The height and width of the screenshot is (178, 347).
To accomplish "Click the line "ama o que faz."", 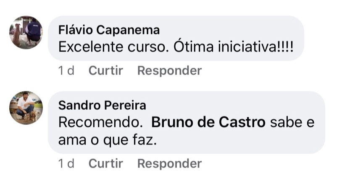I will coord(107,140).
